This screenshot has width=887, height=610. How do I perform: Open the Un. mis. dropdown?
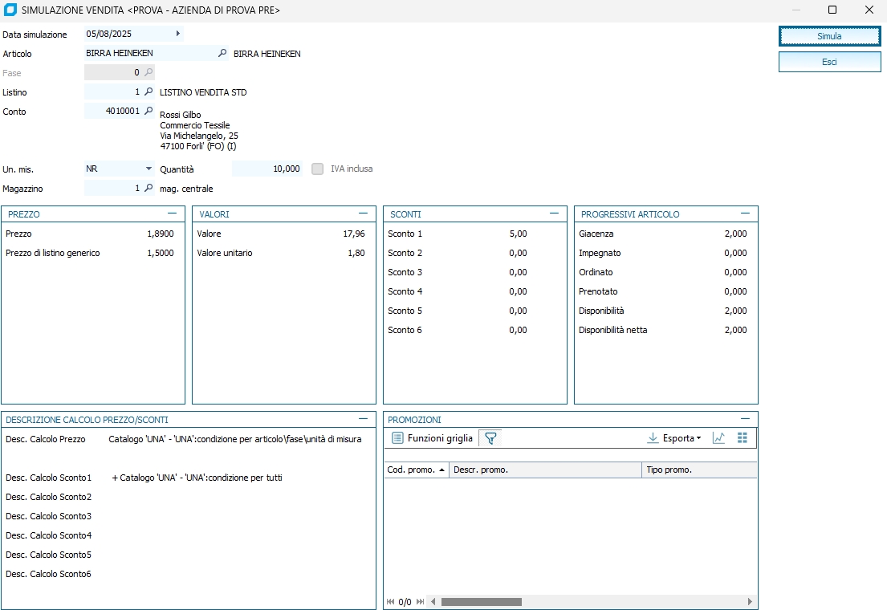pyautogui.click(x=149, y=169)
